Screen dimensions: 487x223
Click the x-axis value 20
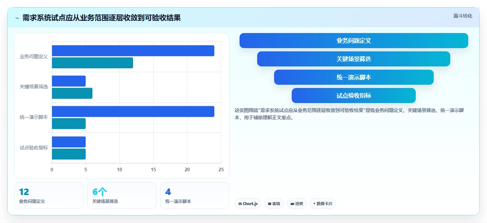(x=187, y=169)
